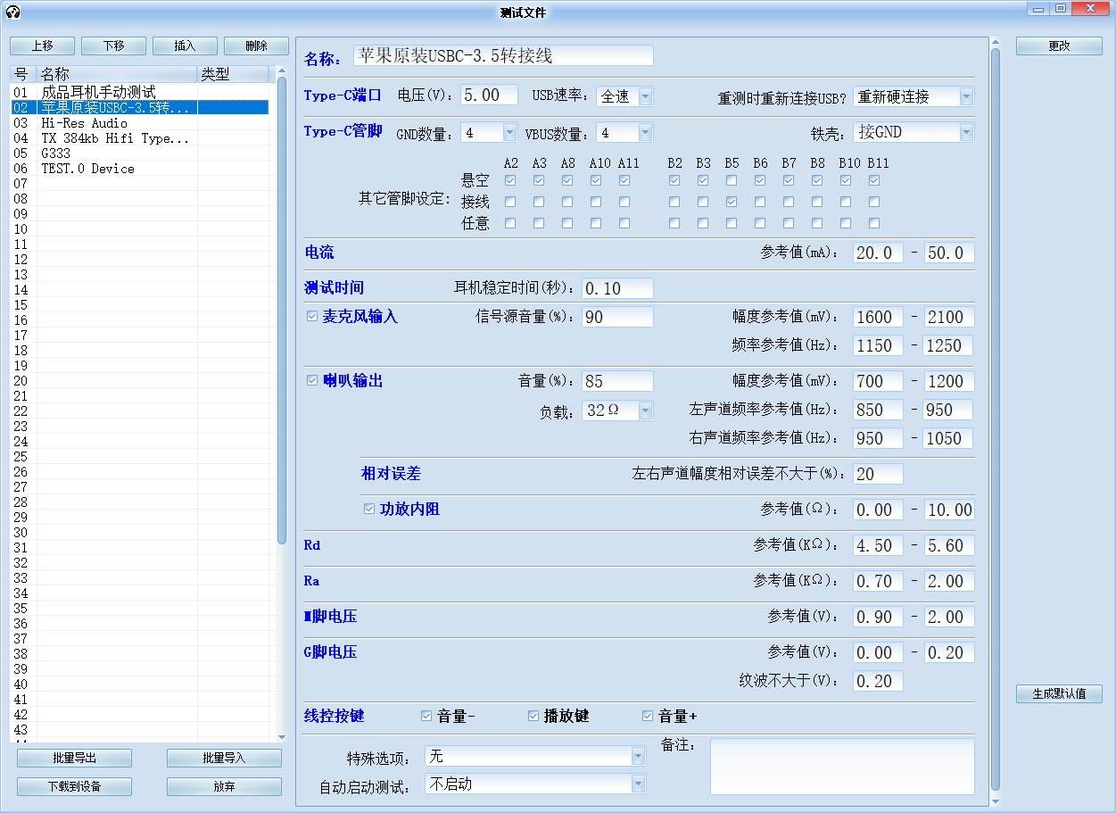Click the headphone app icon in title bar
1116x813 pixels.
[12, 12]
